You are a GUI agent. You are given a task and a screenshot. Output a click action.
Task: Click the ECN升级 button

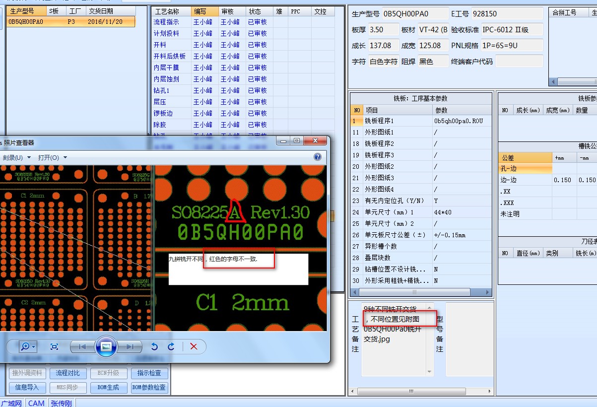click(x=109, y=373)
